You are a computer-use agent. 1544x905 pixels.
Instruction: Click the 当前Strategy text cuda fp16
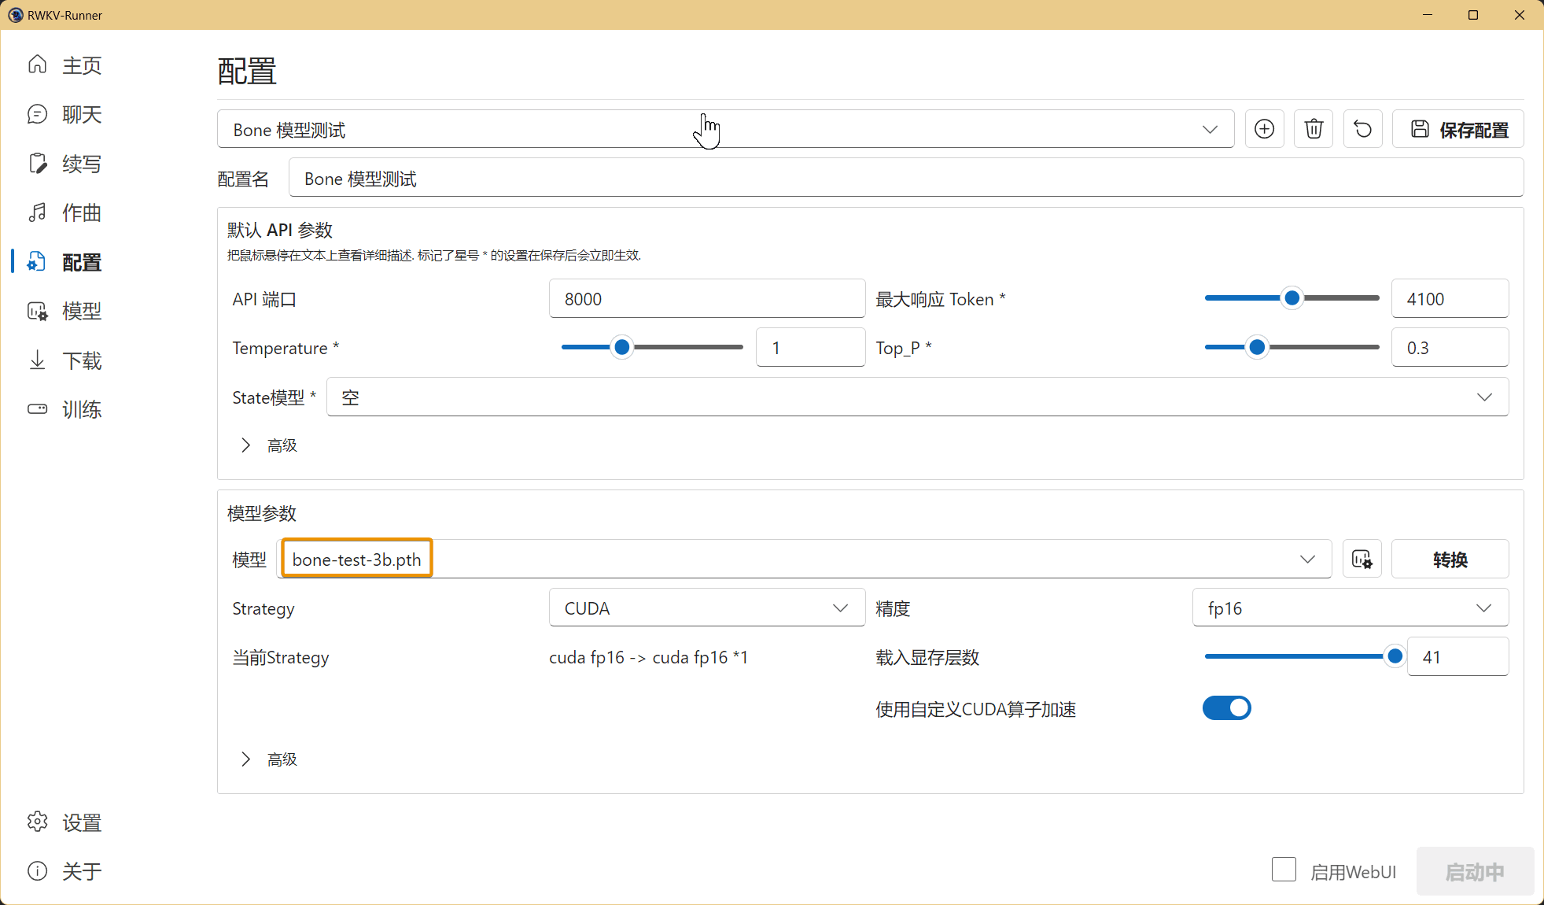(x=648, y=657)
